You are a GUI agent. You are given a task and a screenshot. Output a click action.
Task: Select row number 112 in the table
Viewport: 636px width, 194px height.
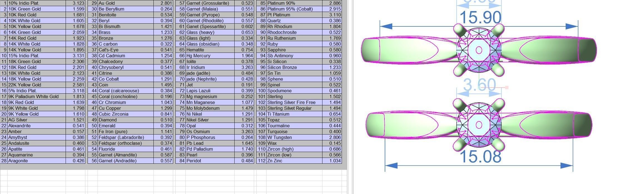click(x=262, y=161)
